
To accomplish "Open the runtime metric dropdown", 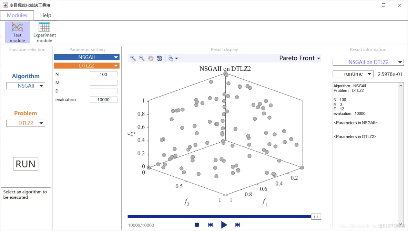I will pyautogui.click(x=353, y=74).
